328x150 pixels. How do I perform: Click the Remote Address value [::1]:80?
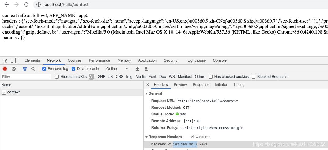(191, 121)
